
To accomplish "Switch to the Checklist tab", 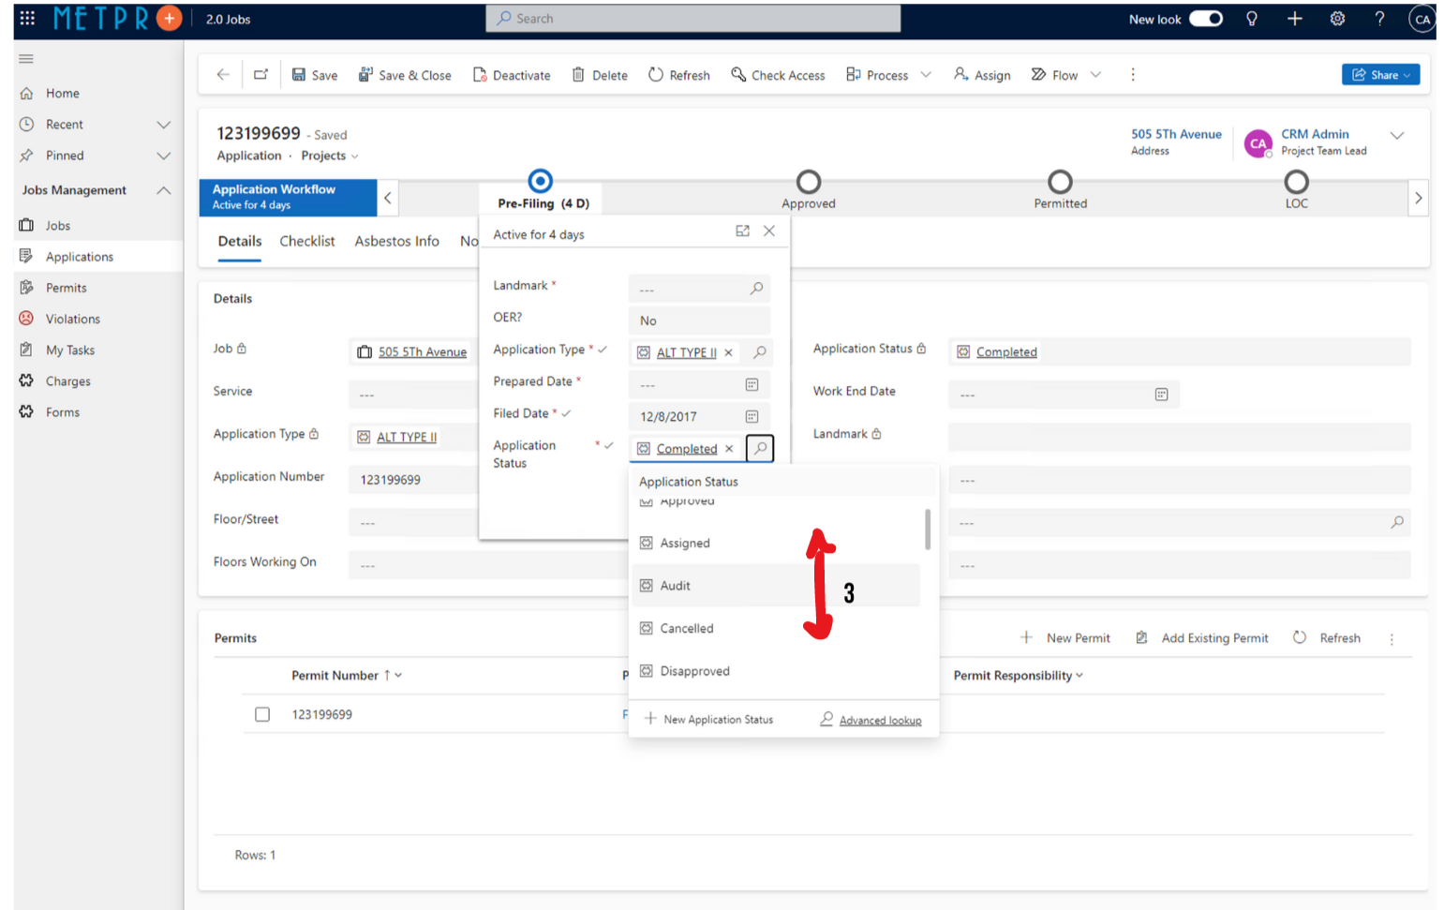I will 306,241.
